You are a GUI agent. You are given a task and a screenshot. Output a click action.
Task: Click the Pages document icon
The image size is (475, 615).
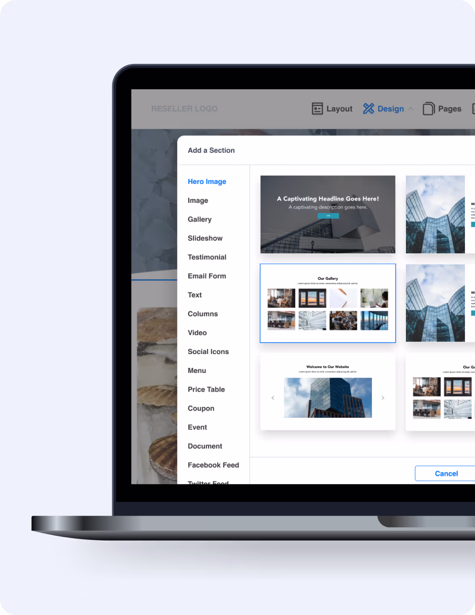pyautogui.click(x=429, y=109)
